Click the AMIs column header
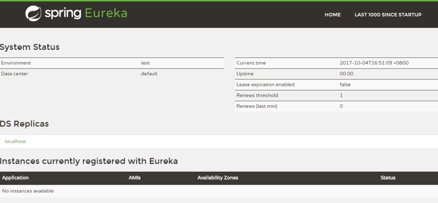 click(135, 177)
